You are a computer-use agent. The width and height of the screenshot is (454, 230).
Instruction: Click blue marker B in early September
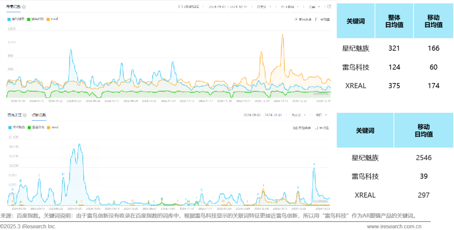(20, 181)
